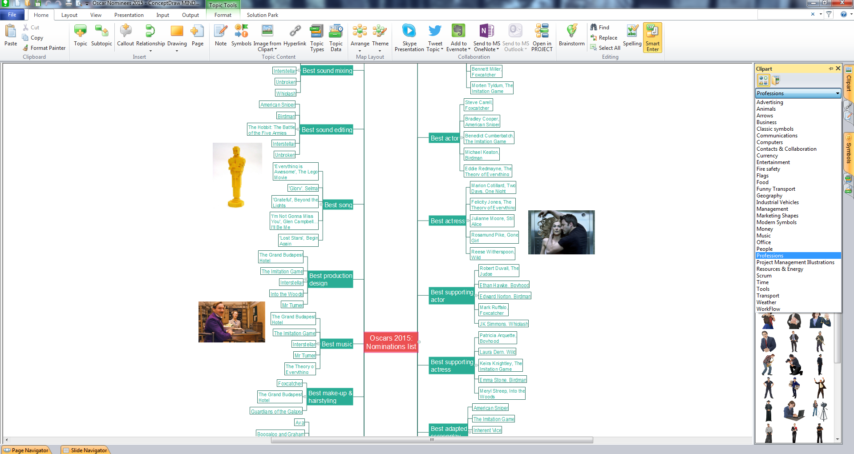
Task: Open the Find tool
Action: tap(599, 28)
